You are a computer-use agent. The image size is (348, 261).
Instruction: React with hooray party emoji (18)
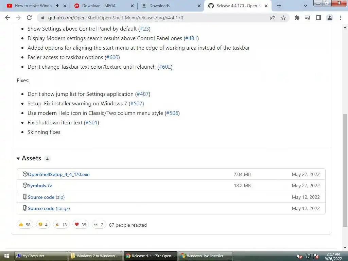(61, 225)
